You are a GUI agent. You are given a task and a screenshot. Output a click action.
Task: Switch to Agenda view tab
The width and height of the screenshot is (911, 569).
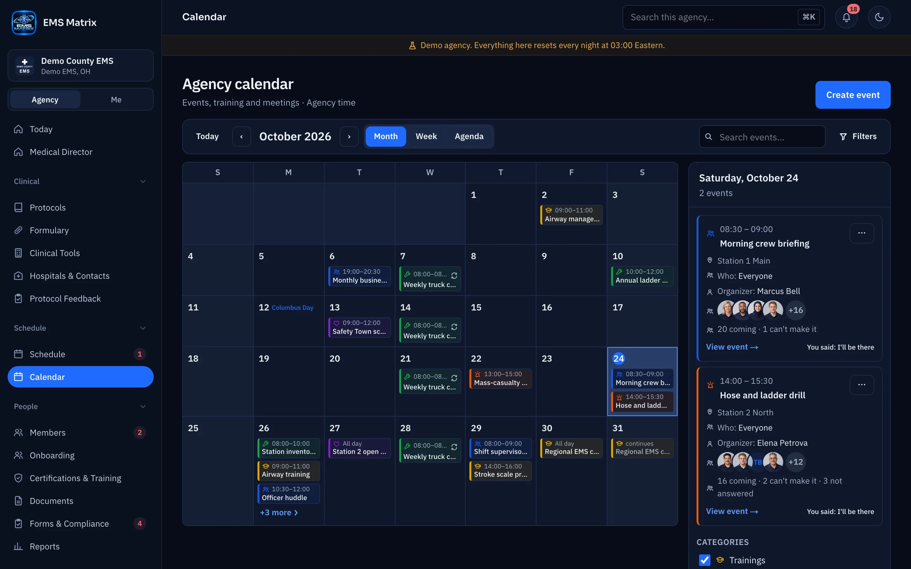point(469,137)
